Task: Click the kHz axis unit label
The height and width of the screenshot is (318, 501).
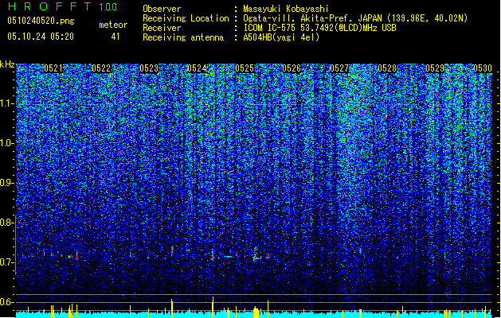Action: coord(7,64)
